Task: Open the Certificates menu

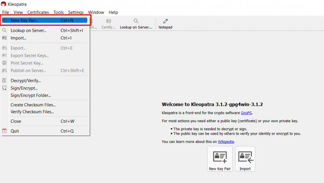Action: [38, 12]
